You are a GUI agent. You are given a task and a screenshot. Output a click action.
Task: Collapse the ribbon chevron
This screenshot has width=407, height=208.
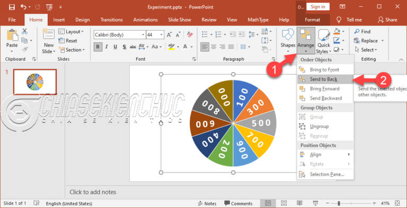tap(401, 60)
